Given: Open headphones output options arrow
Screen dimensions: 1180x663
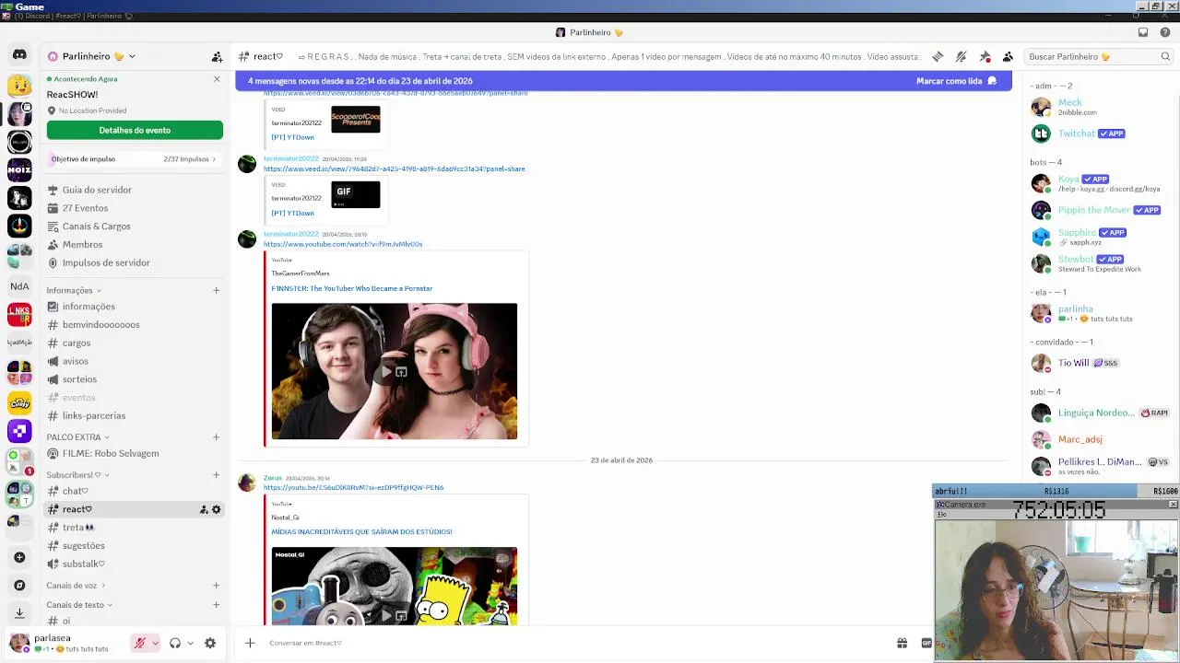Looking at the screenshot, I should 190,643.
